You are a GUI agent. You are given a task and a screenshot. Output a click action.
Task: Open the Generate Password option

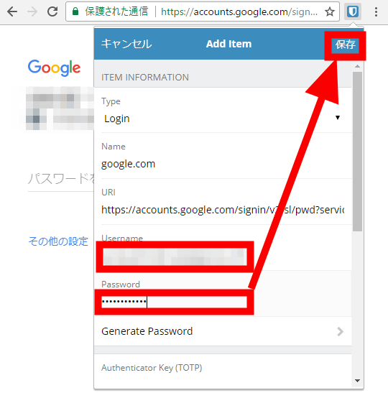223,331
